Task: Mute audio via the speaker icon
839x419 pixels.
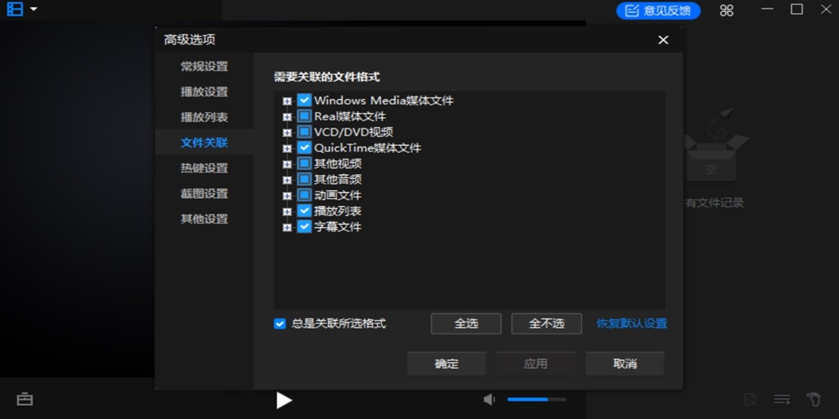Action: tap(488, 399)
